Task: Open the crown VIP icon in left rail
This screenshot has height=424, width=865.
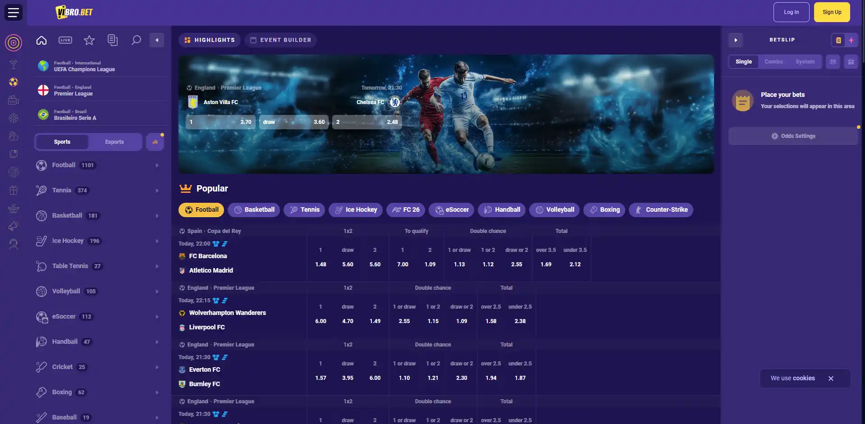Action: (14, 208)
